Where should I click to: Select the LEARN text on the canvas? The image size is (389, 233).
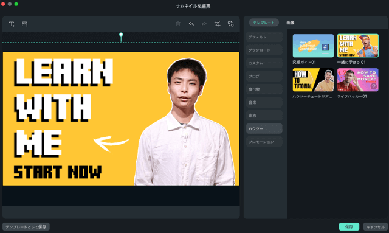63,72
